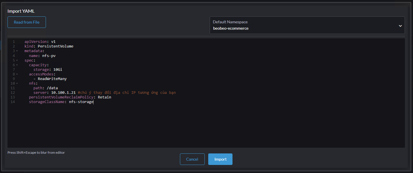
Task: Collapse the spec block fold arrow
Action: [17, 60]
